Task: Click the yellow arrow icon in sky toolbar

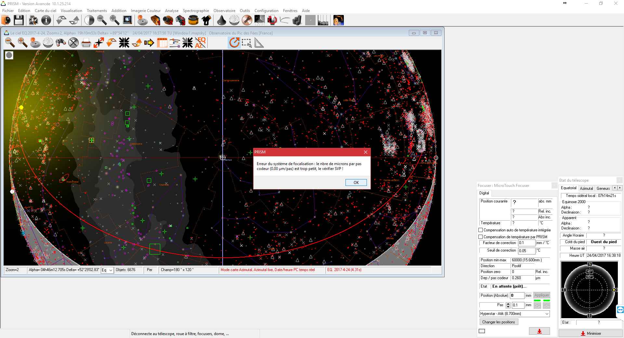Action: coord(149,43)
